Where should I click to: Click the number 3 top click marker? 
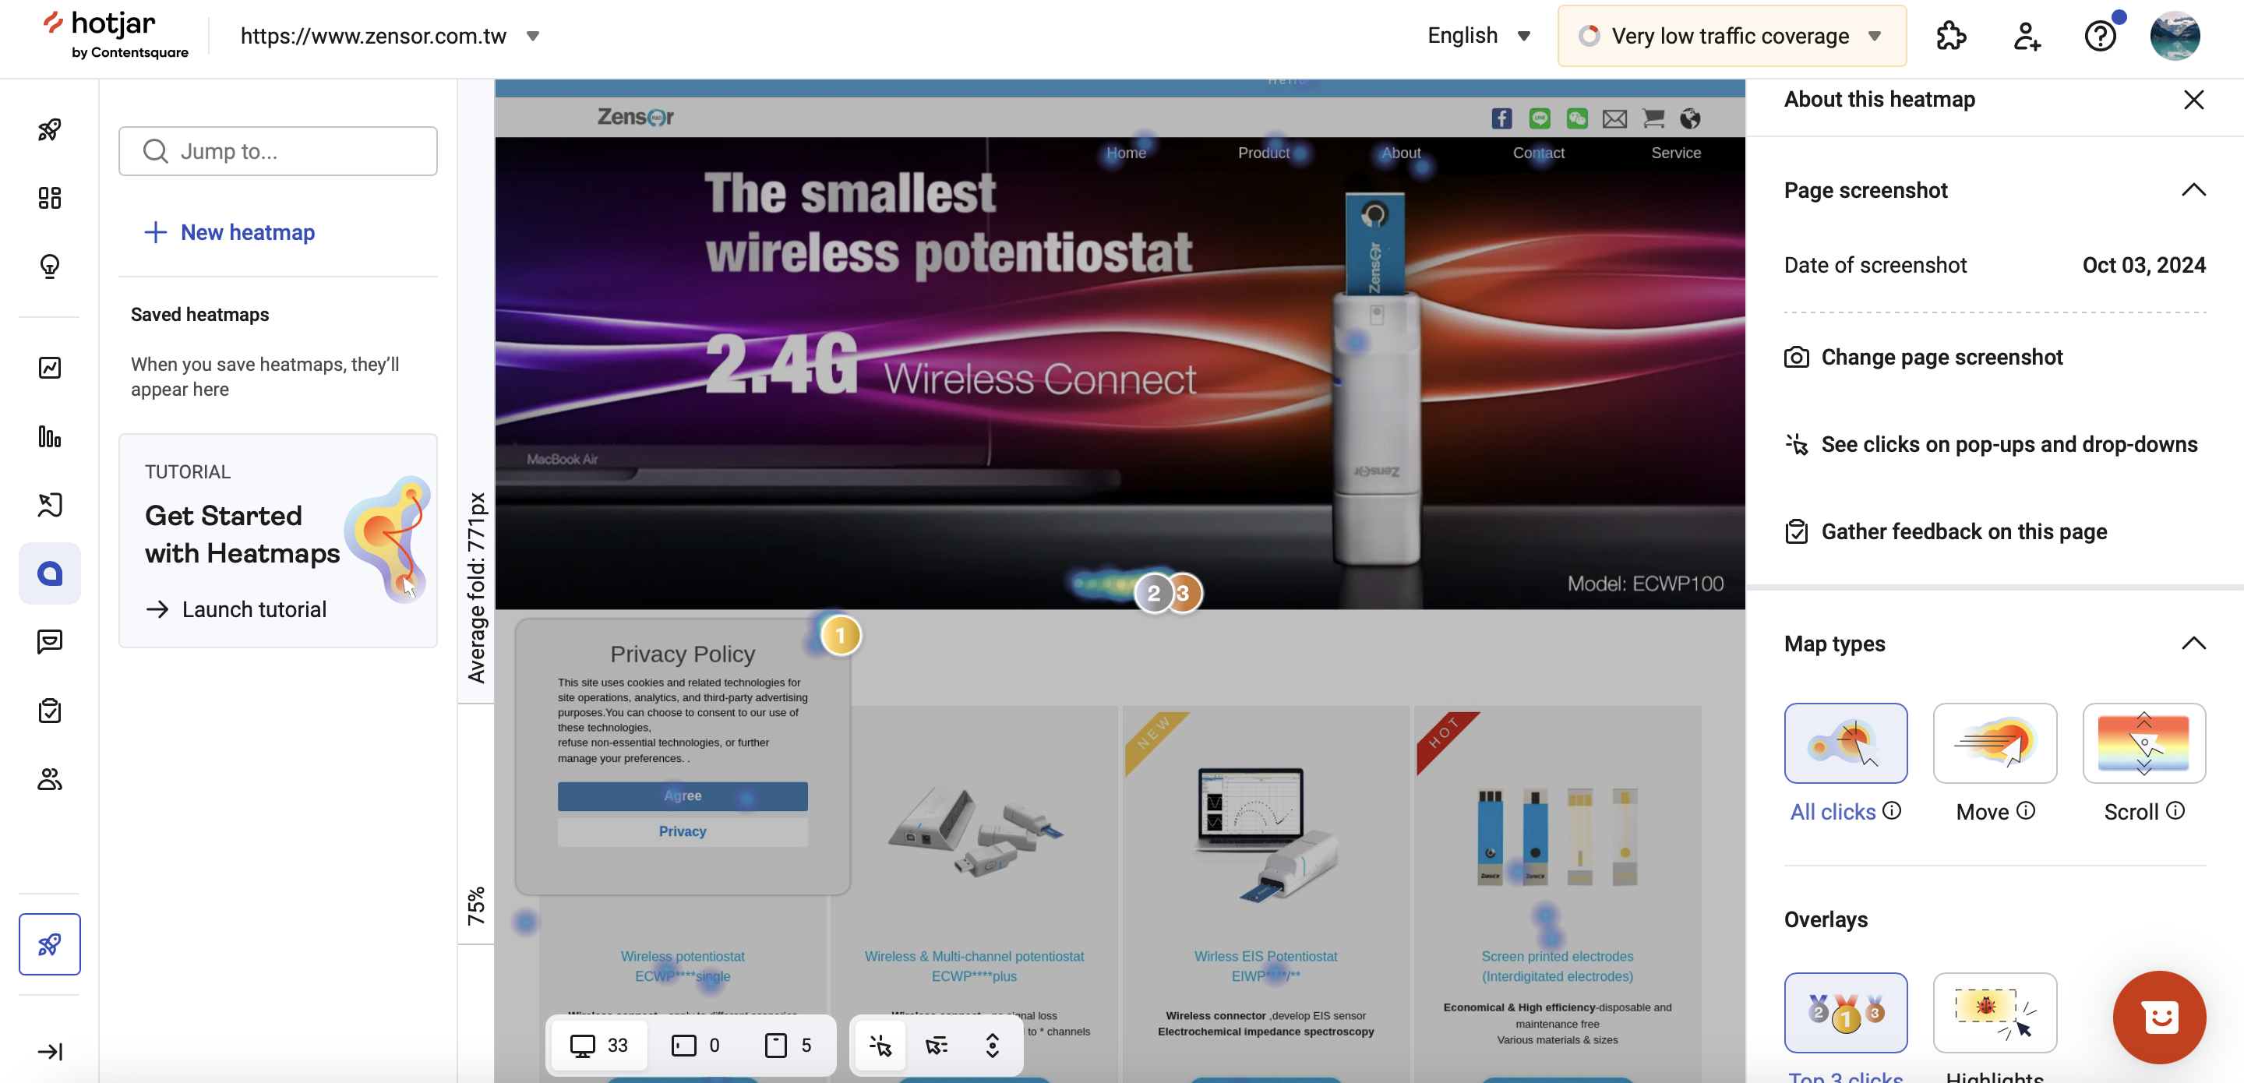click(1183, 594)
